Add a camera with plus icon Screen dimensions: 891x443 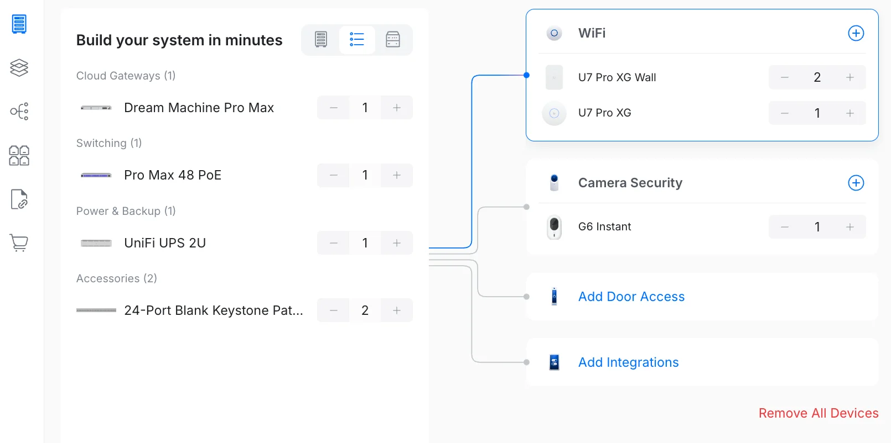click(856, 183)
